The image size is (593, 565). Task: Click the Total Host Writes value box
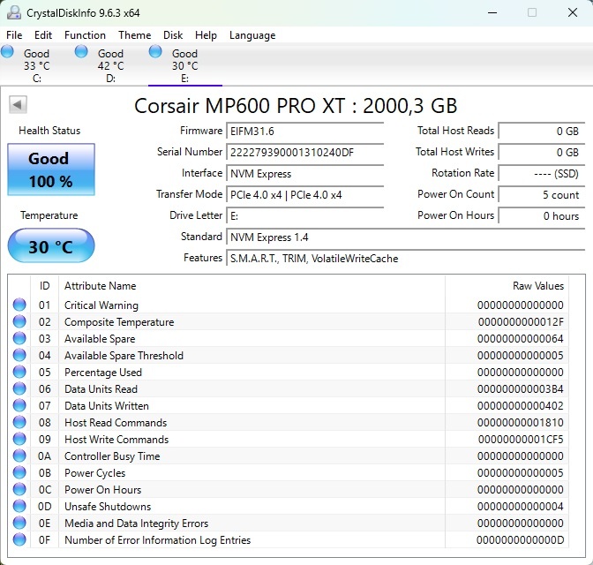(542, 153)
